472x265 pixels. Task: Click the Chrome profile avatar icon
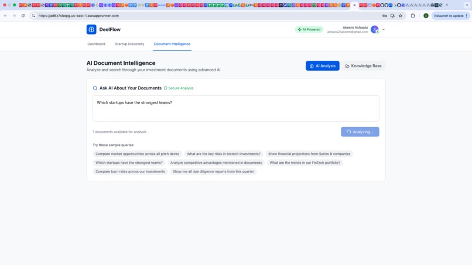[x=426, y=16]
